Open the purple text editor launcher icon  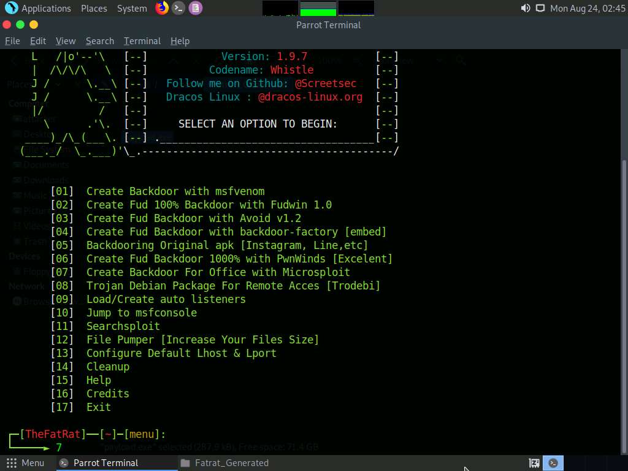coord(196,8)
